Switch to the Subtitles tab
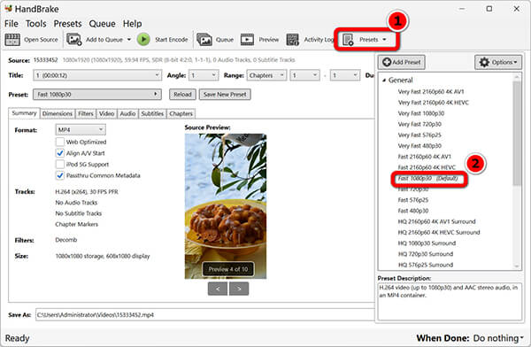Viewport: 531px width, 347px height. (152, 113)
